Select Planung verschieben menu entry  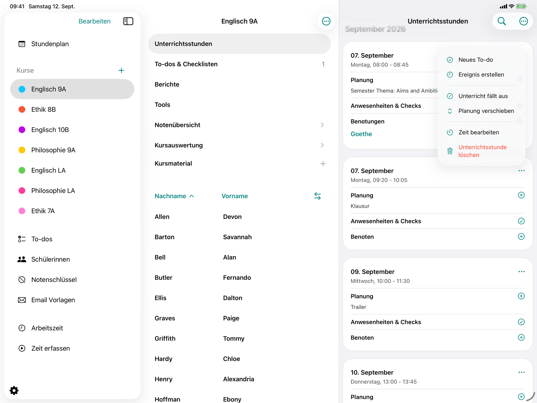(x=481, y=111)
